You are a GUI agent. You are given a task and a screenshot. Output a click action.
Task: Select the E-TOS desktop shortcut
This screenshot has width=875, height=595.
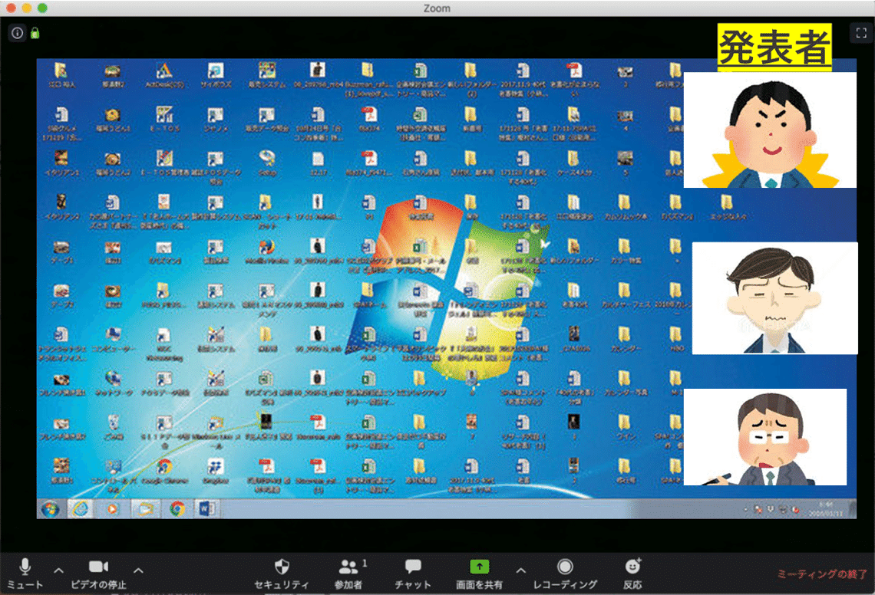(164, 120)
